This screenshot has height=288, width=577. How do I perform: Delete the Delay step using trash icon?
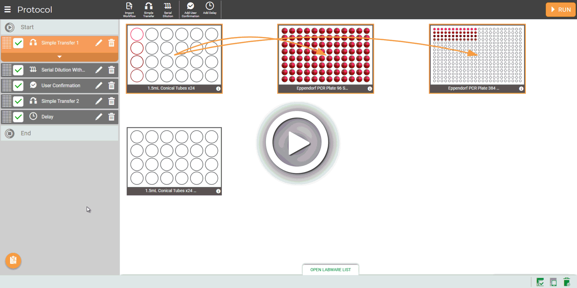click(x=112, y=117)
